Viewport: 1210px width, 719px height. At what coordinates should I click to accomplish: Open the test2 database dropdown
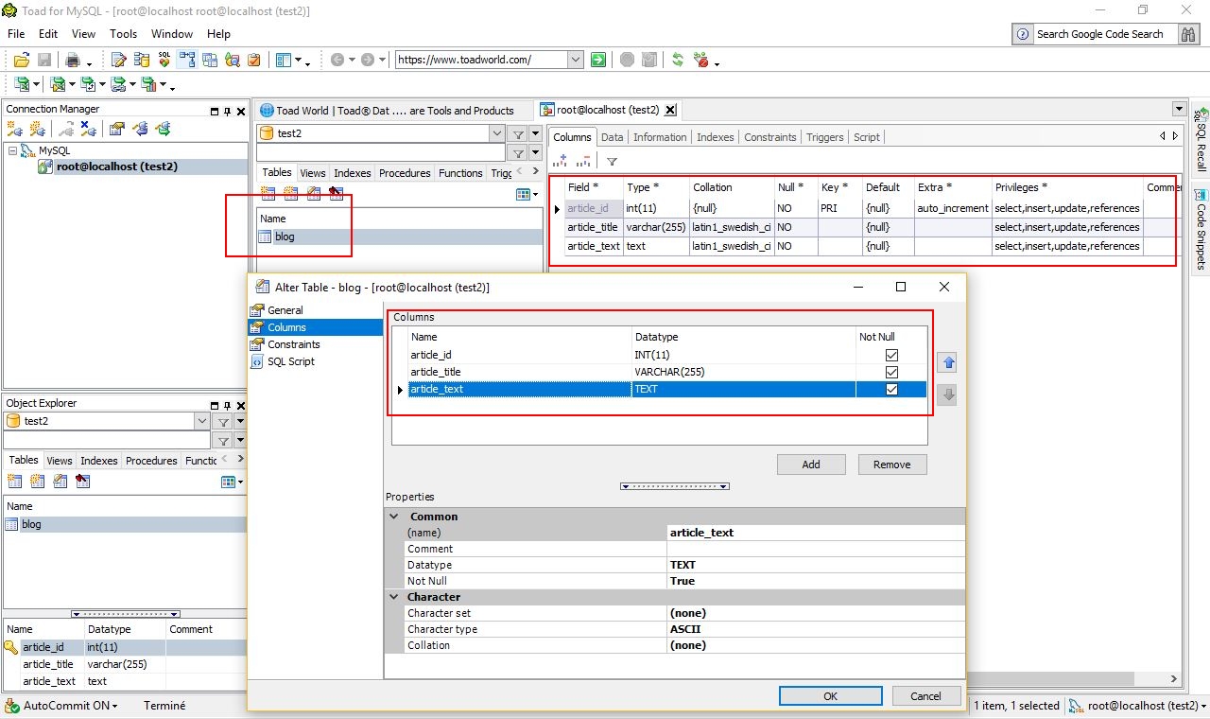point(496,133)
